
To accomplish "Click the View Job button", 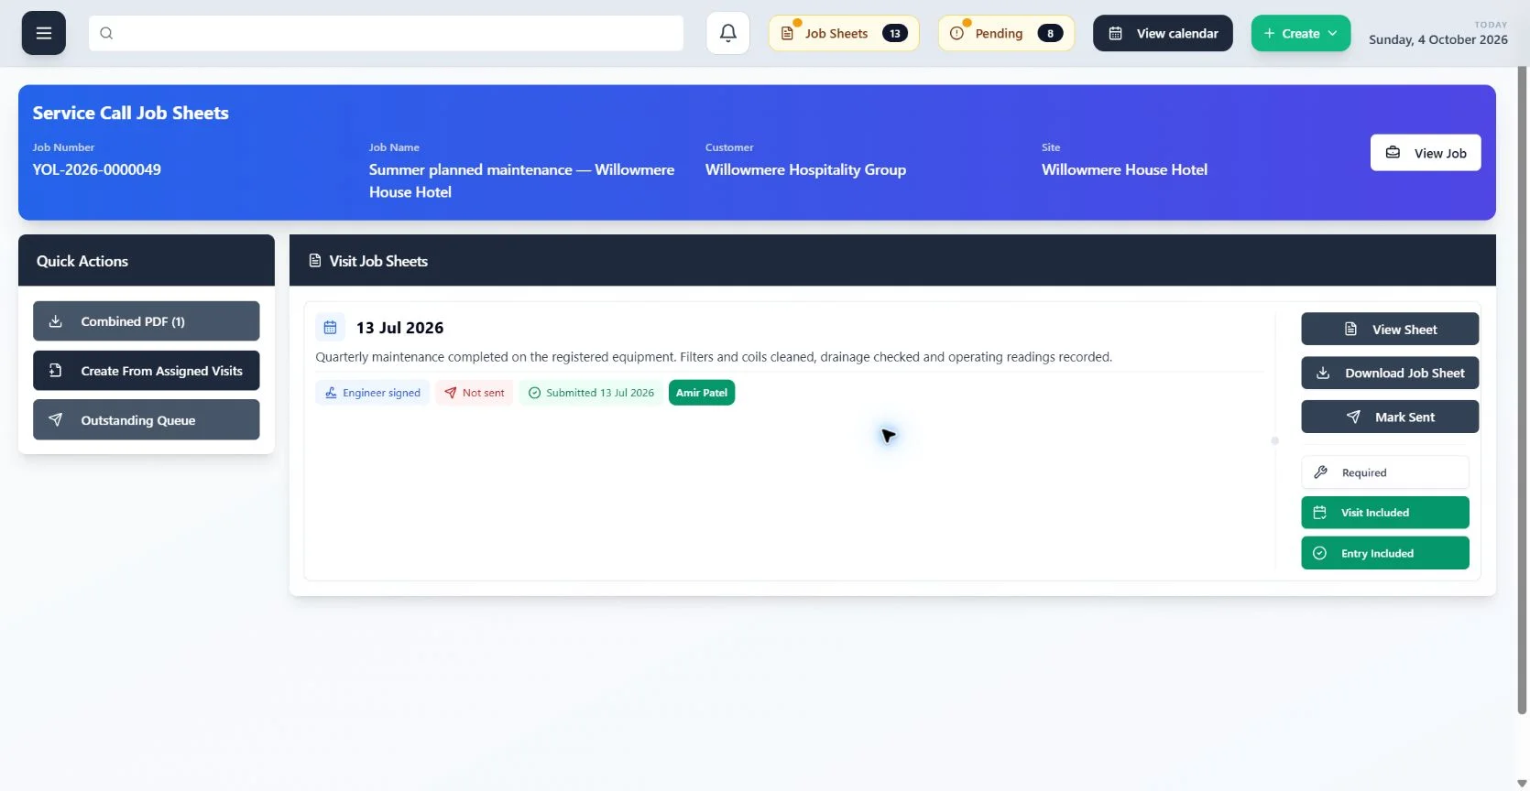I will [1426, 153].
